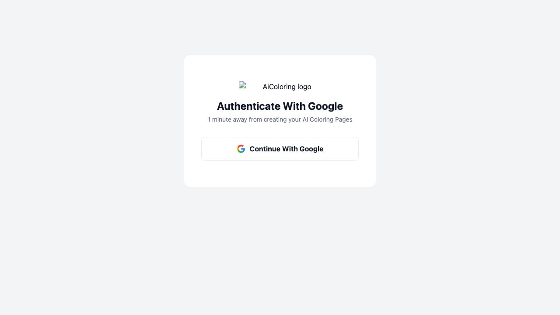This screenshot has height=315, width=560.
Task: Click empty space right of Google button label
Action: (x=341, y=149)
